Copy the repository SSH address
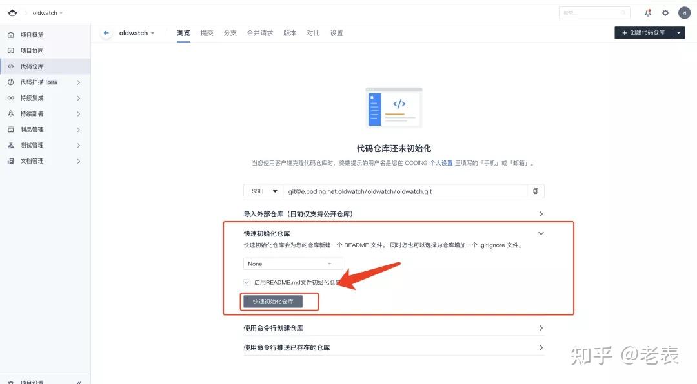The height and width of the screenshot is (384, 697). coord(535,191)
